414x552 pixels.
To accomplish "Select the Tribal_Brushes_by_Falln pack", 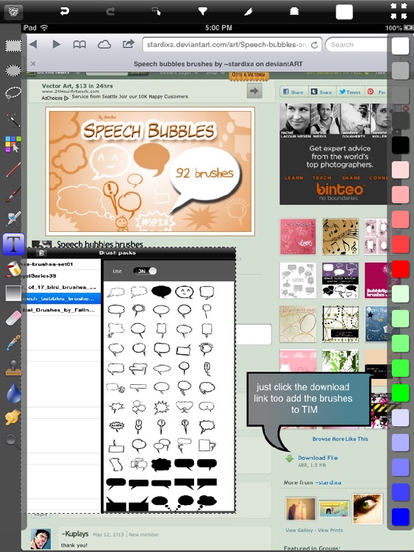I will pos(61,310).
